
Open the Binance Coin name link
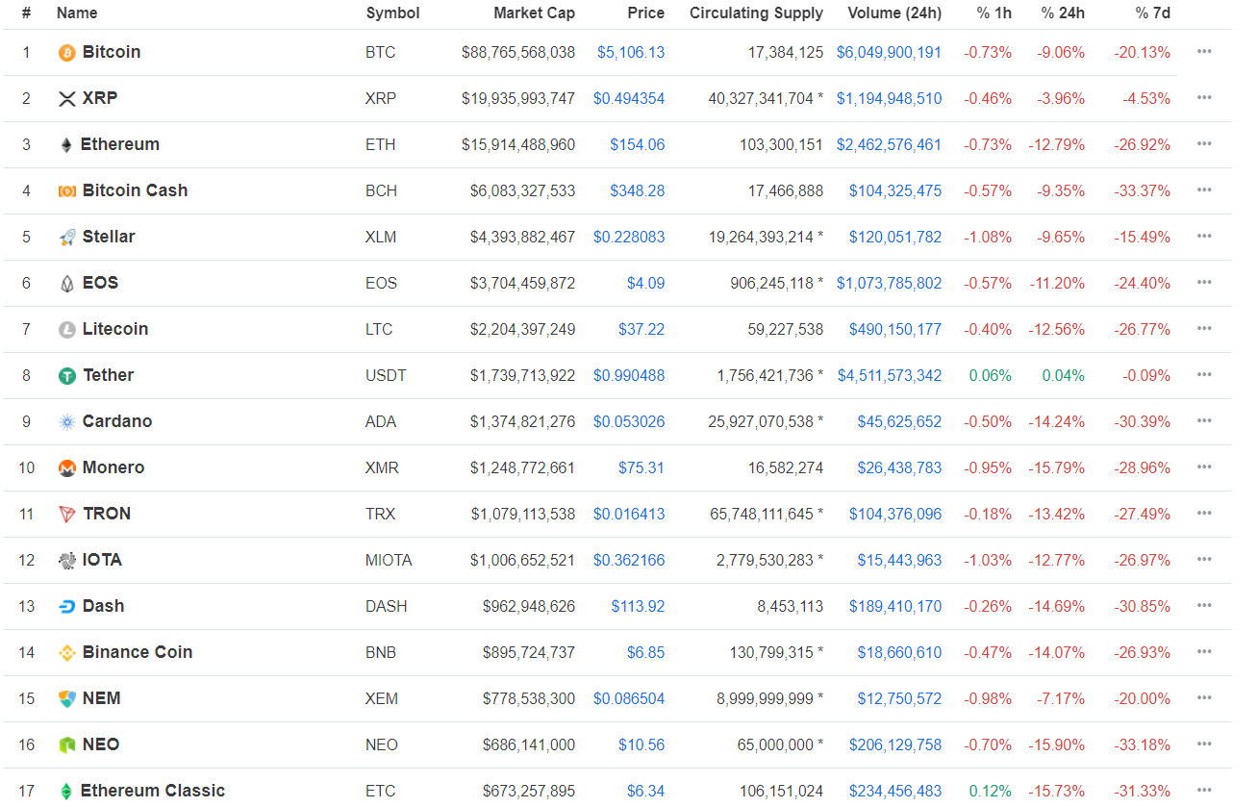click(138, 652)
